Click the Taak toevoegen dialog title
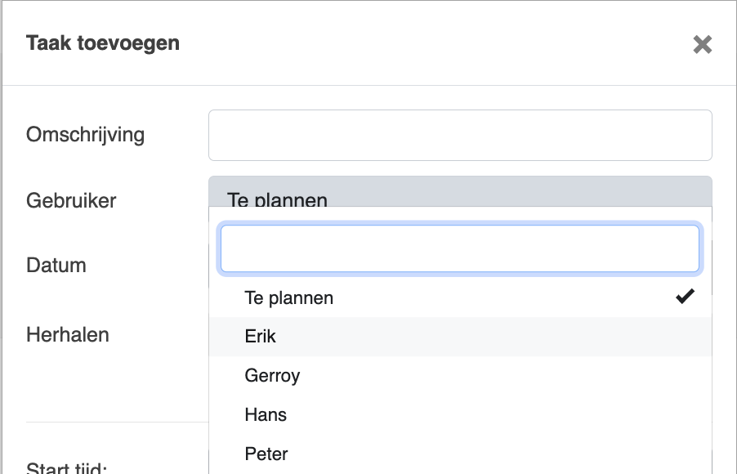This screenshot has height=474, width=737. [102, 43]
